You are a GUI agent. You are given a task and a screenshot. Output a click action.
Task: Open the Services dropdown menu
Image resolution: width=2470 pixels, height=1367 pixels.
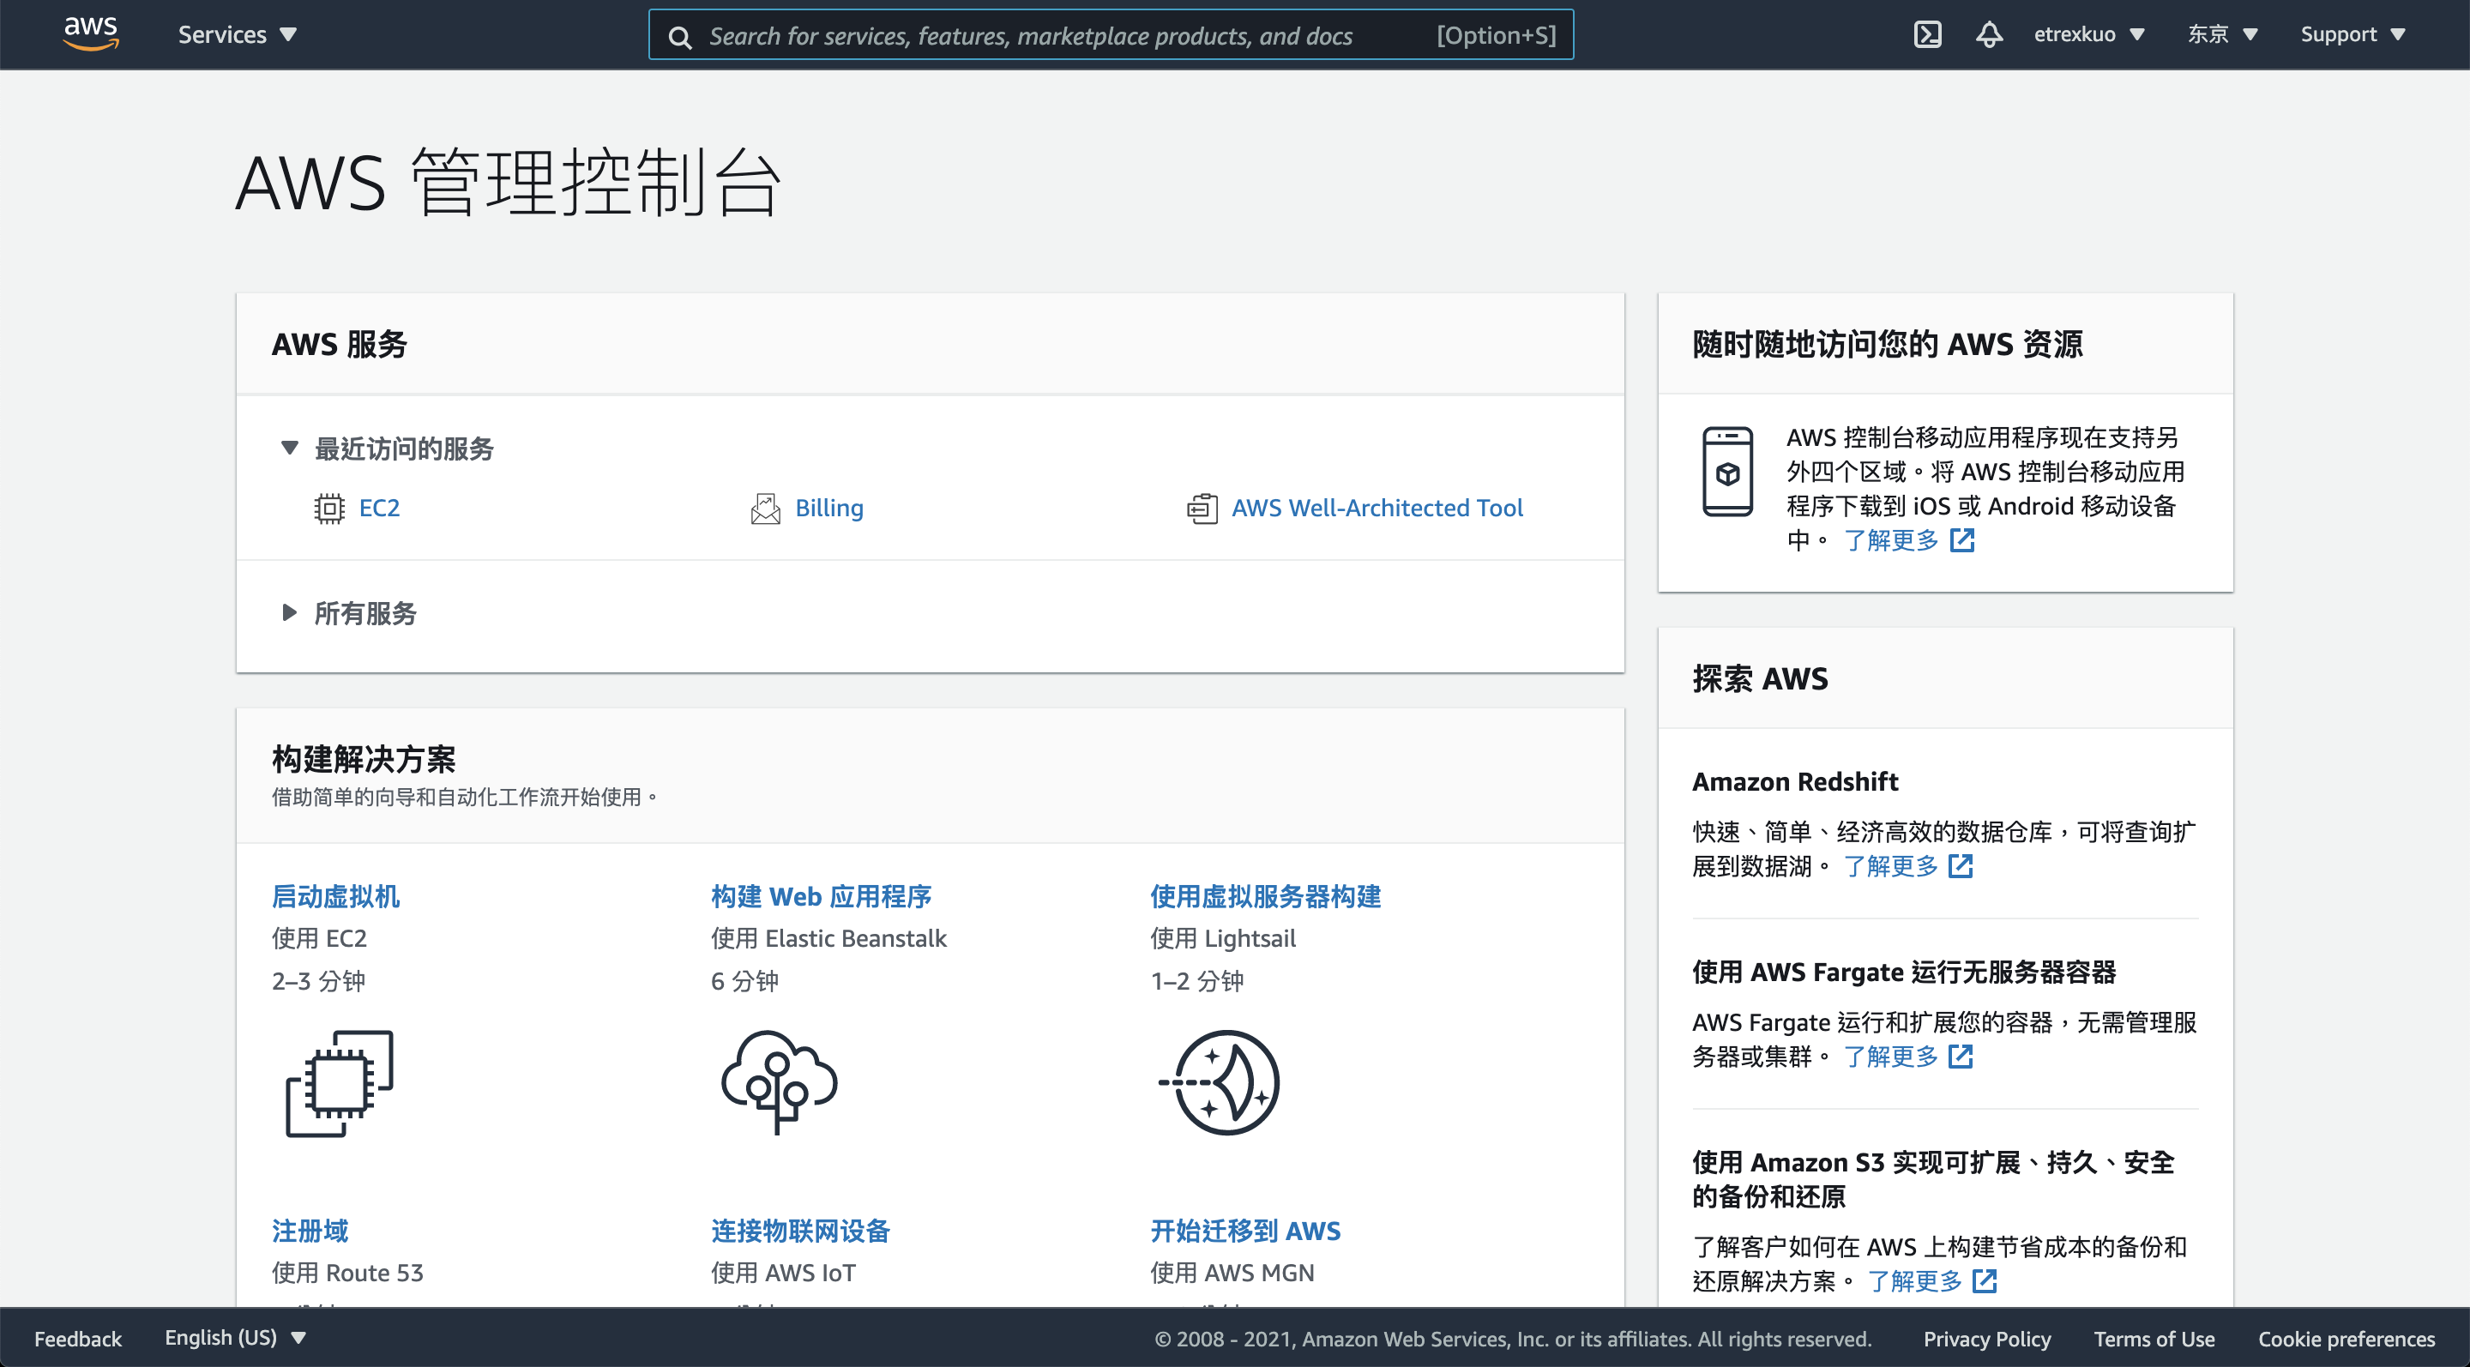237,34
